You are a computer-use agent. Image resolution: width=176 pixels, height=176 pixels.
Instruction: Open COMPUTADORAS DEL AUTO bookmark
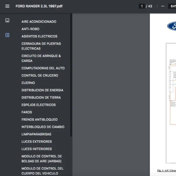(43, 68)
